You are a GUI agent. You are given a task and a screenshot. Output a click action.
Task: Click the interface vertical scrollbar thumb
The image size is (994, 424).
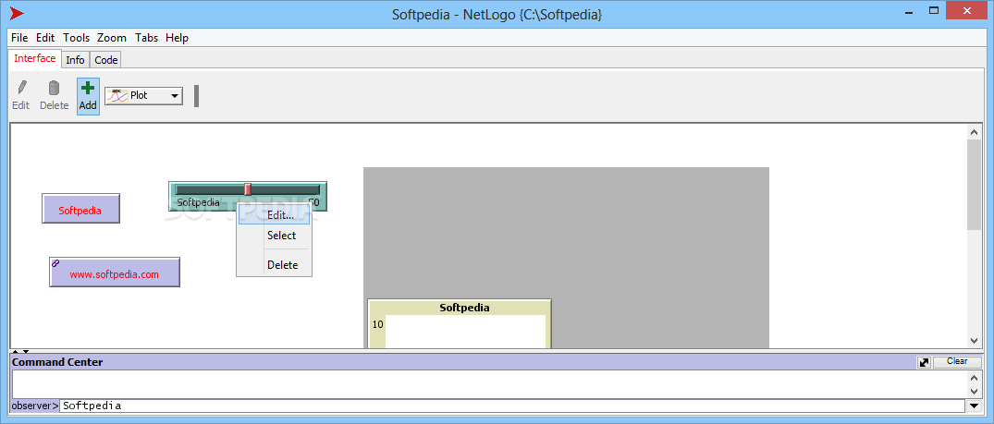coord(974,185)
